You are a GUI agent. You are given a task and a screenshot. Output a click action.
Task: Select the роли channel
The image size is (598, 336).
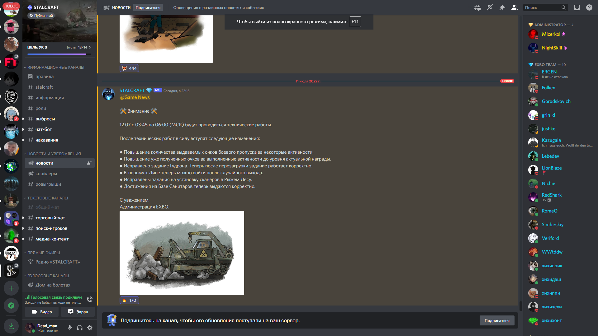(60, 108)
